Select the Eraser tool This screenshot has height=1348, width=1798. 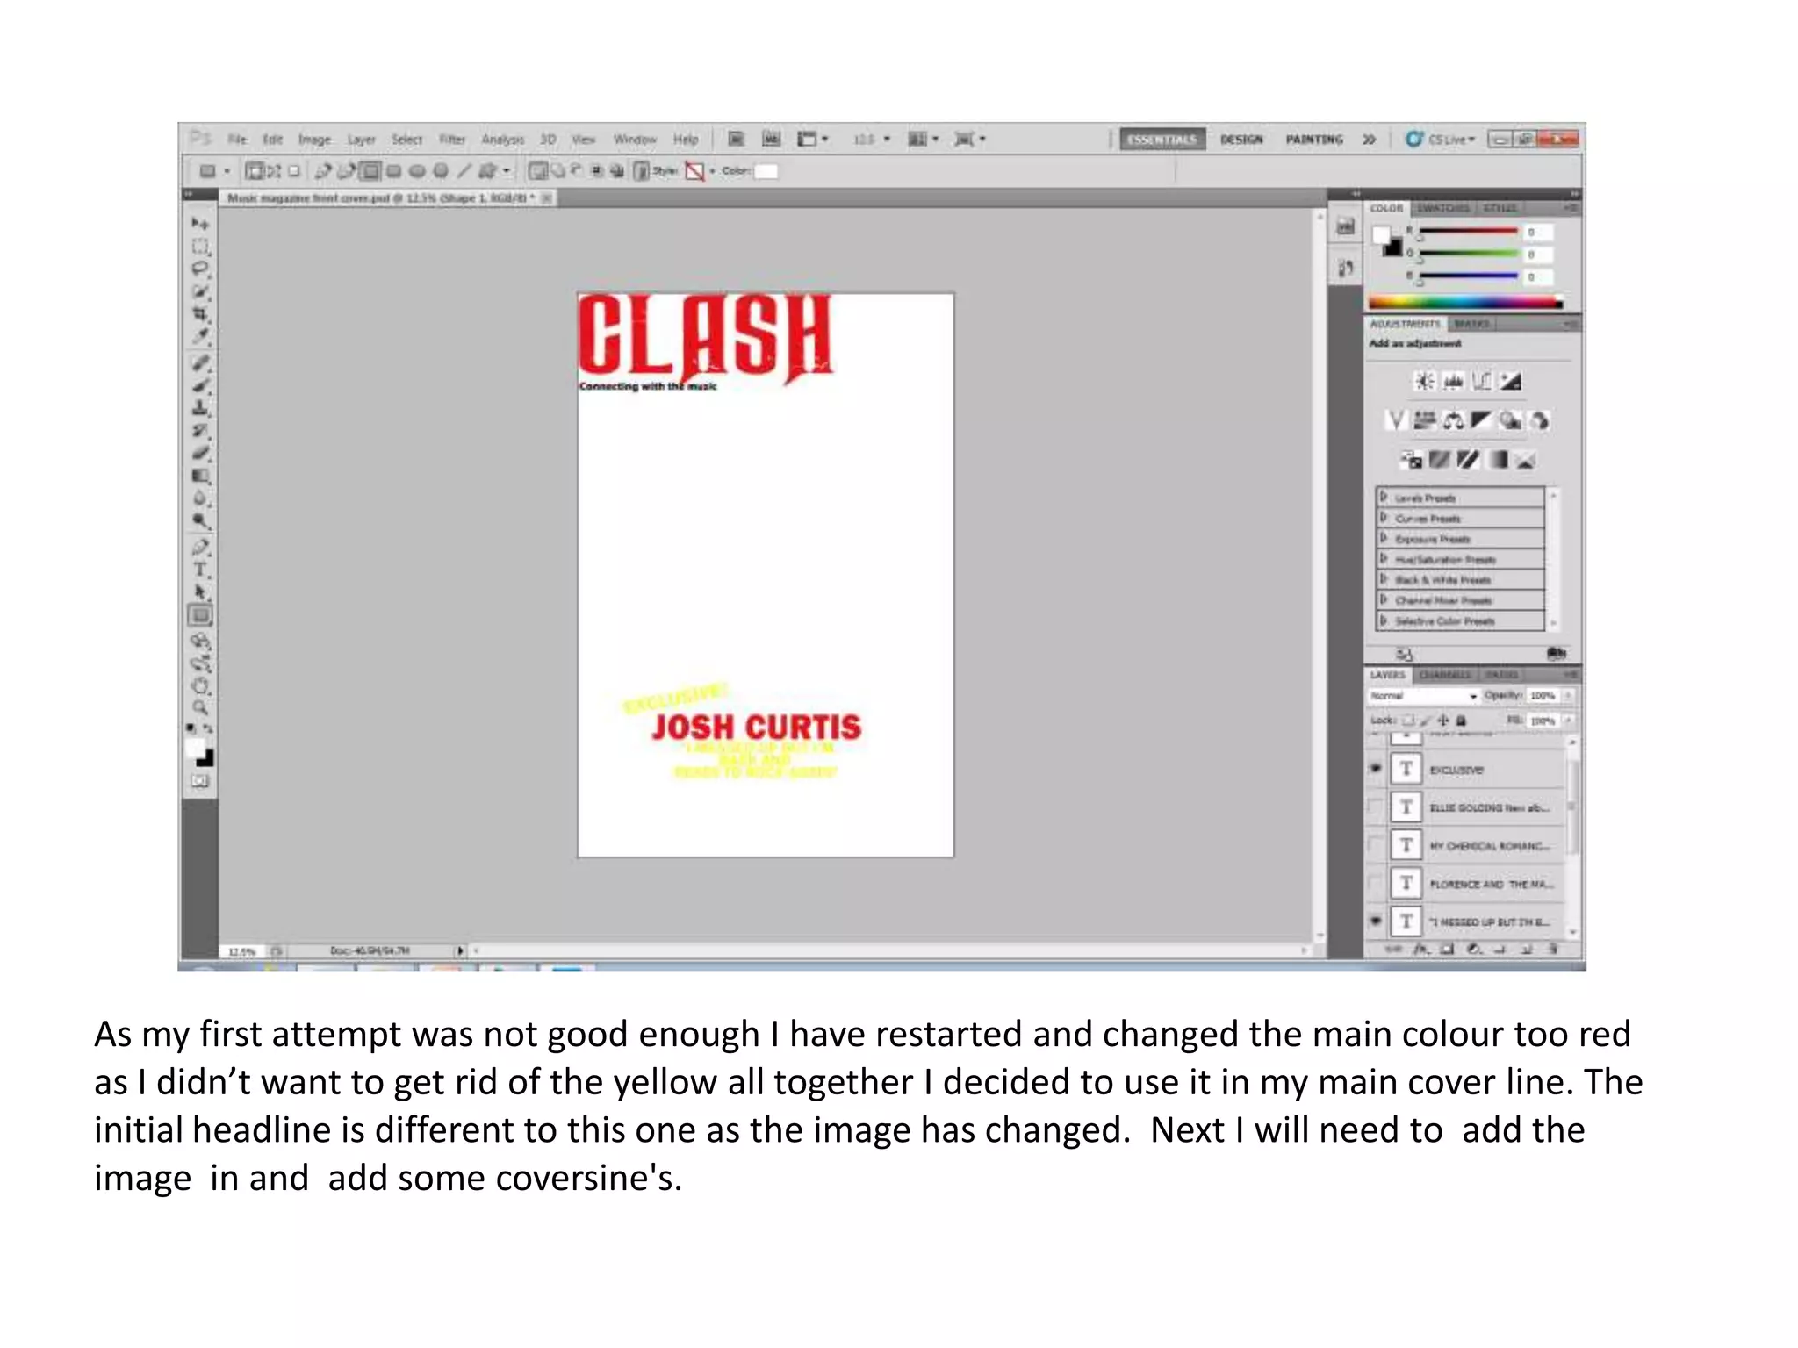(200, 453)
